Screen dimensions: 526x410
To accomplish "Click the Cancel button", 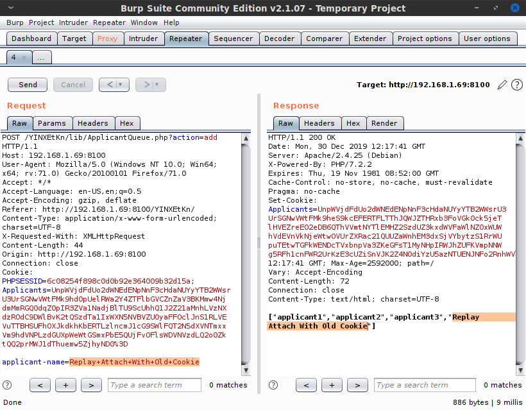I will click(72, 85).
